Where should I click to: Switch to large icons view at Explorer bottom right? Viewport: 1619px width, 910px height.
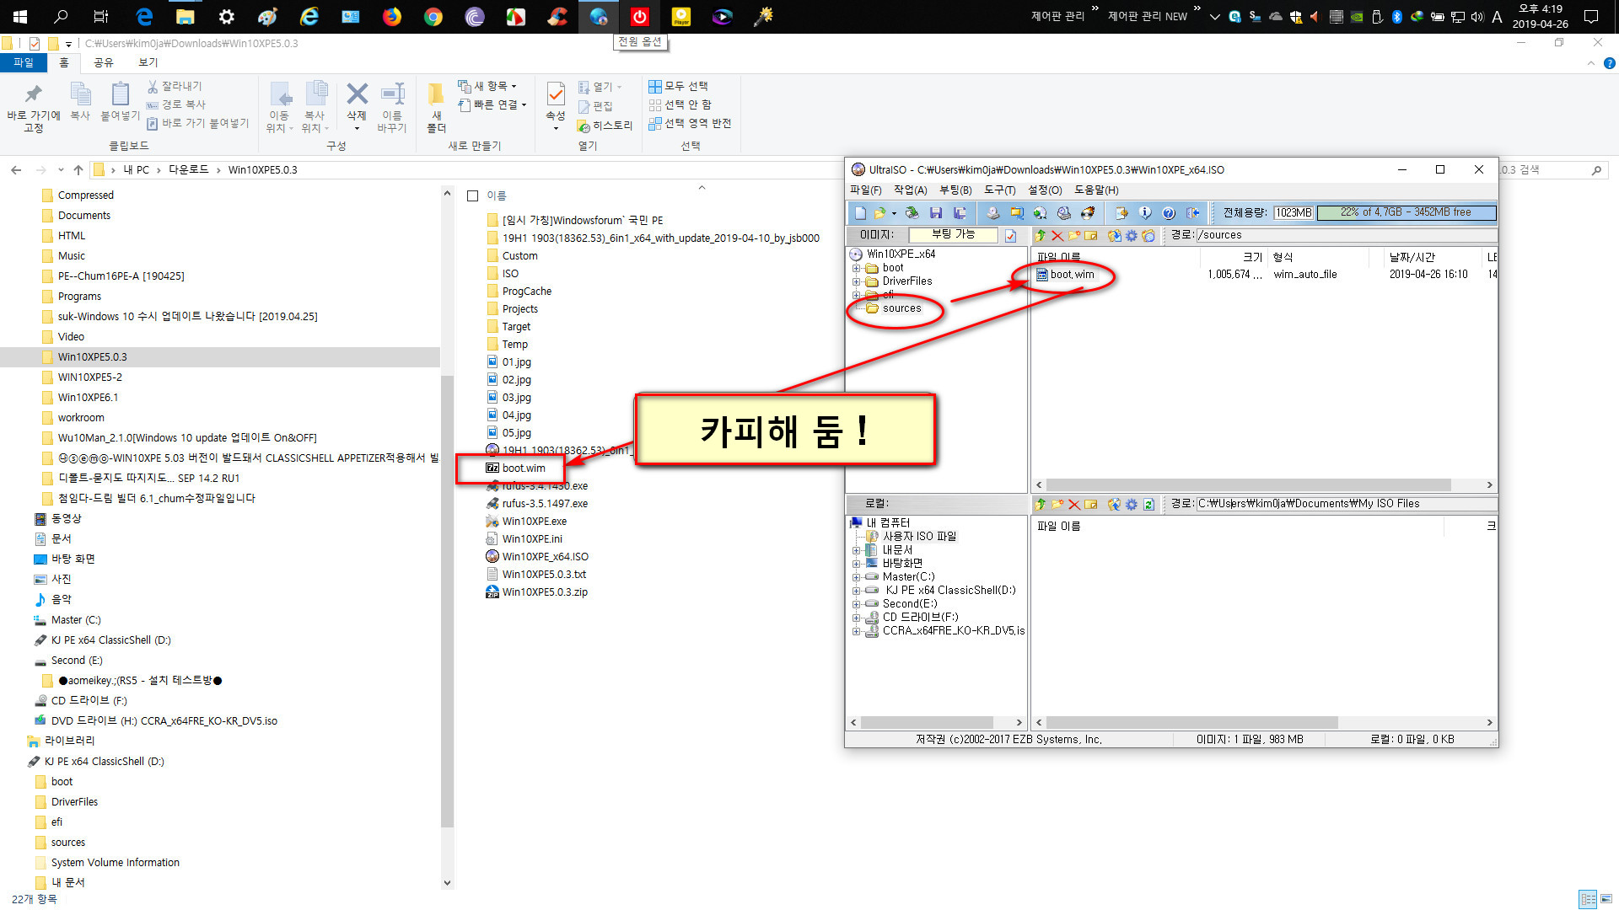pos(1606,899)
